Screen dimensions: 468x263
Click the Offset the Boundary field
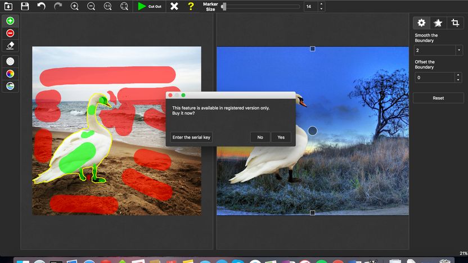pos(434,78)
